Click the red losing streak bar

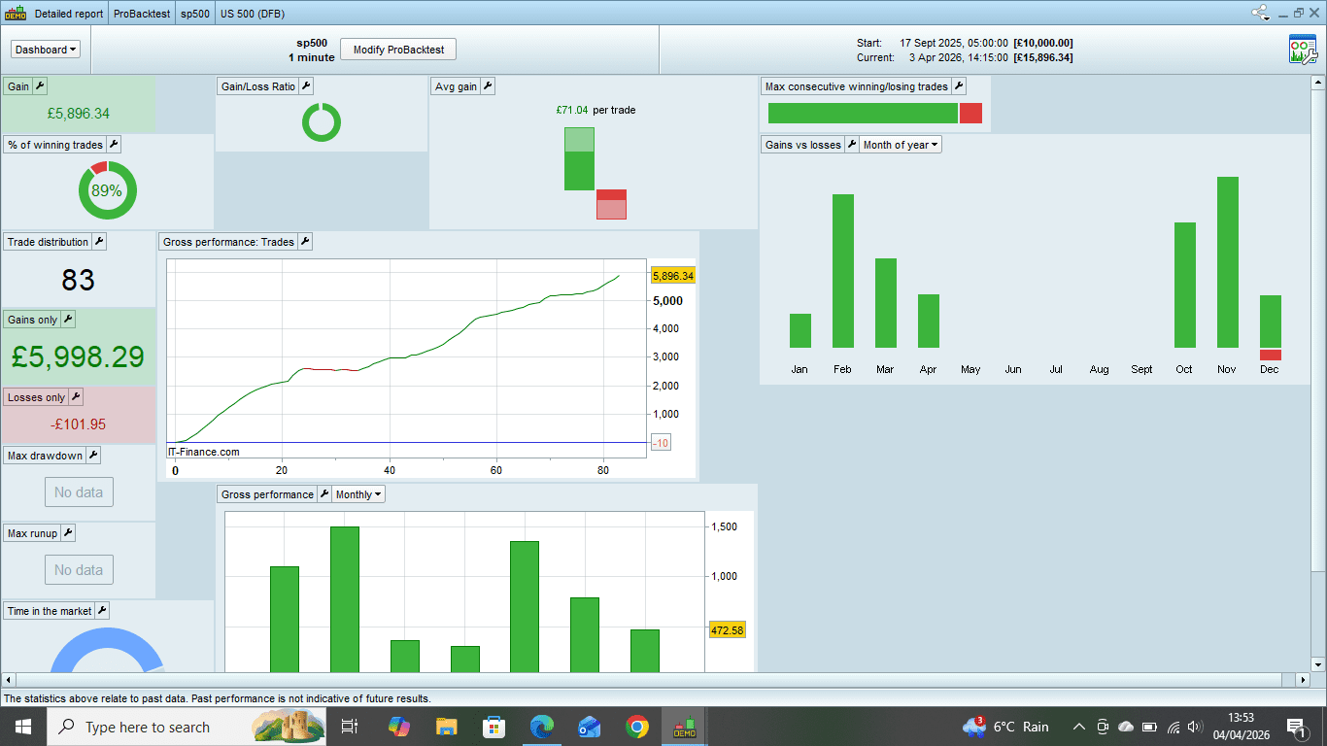(970, 113)
